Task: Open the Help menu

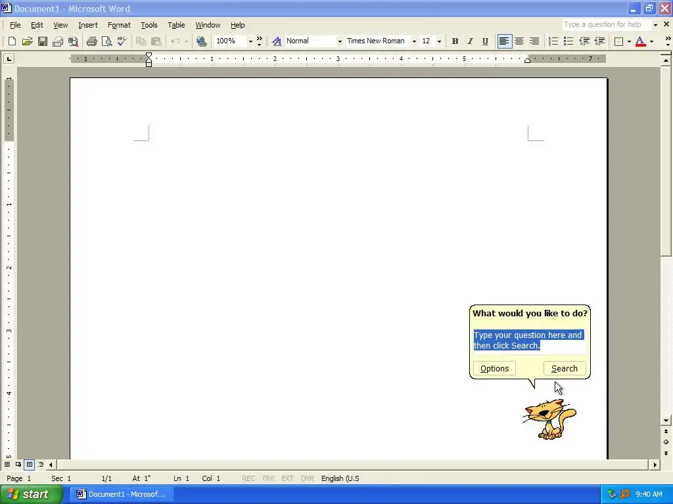Action: (237, 25)
